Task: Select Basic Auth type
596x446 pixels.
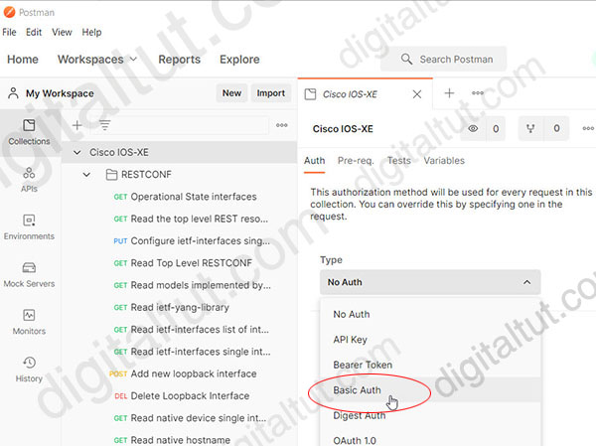Action: 430,390
